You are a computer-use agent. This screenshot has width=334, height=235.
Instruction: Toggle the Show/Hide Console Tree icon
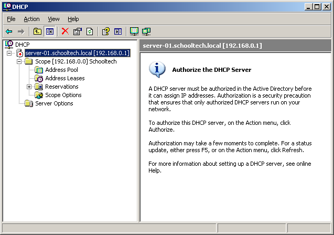(x=50, y=32)
